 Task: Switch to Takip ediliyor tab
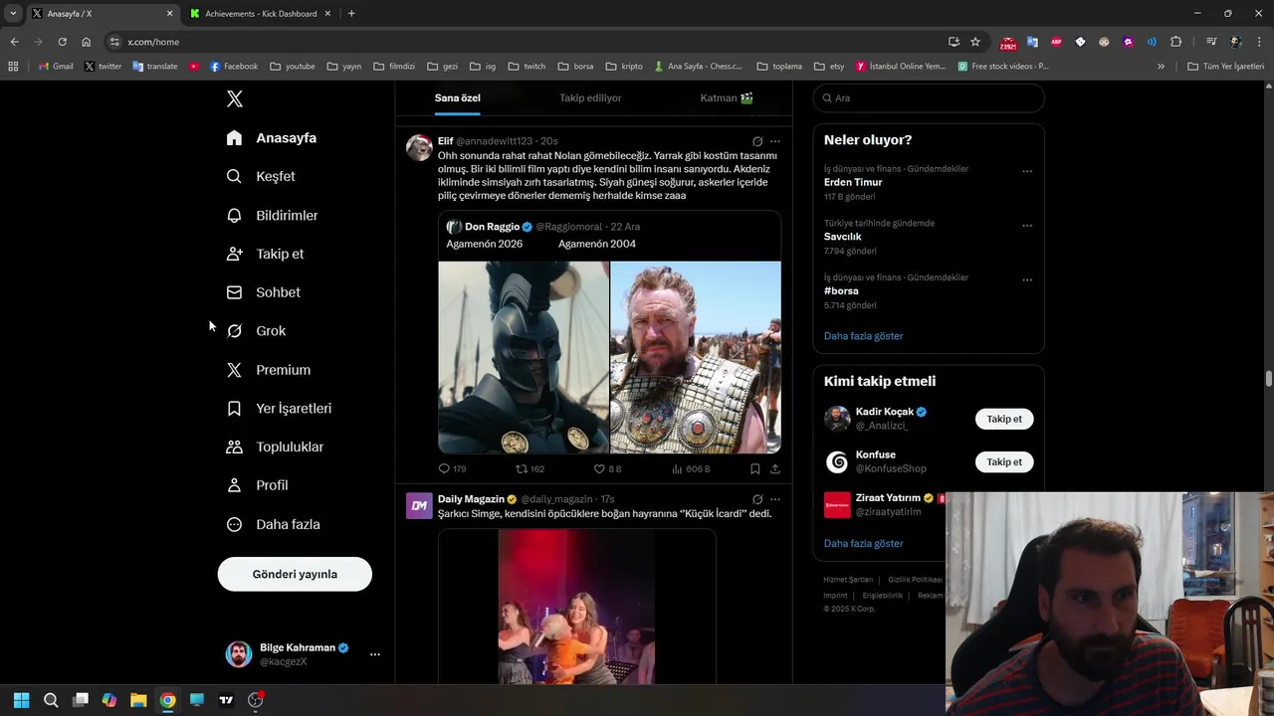(x=590, y=97)
